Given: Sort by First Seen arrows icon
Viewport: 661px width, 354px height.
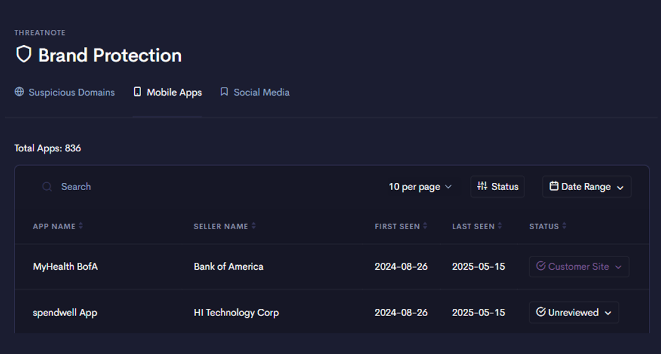Looking at the screenshot, I should click(x=425, y=226).
